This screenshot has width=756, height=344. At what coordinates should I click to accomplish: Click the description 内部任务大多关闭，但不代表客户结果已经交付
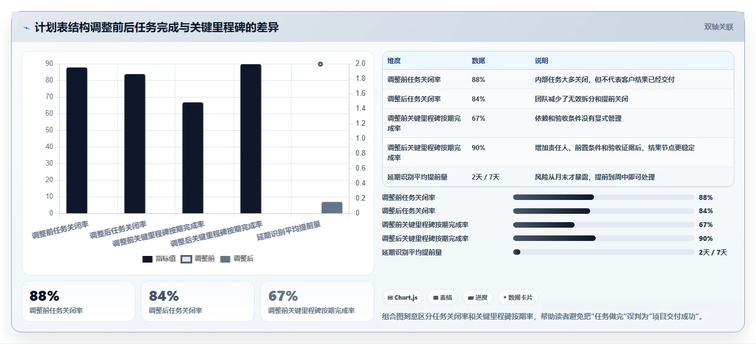605,80
